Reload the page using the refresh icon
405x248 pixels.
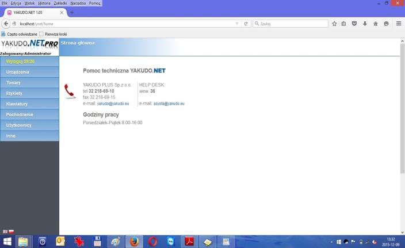click(x=246, y=24)
